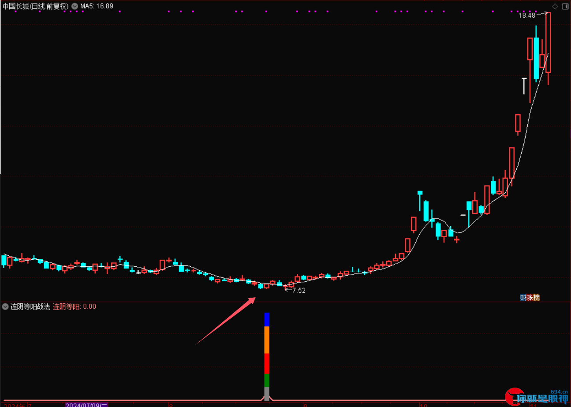Toggle the side panel icon at top right
The height and width of the screenshot is (407, 571).
pos(564,6)
